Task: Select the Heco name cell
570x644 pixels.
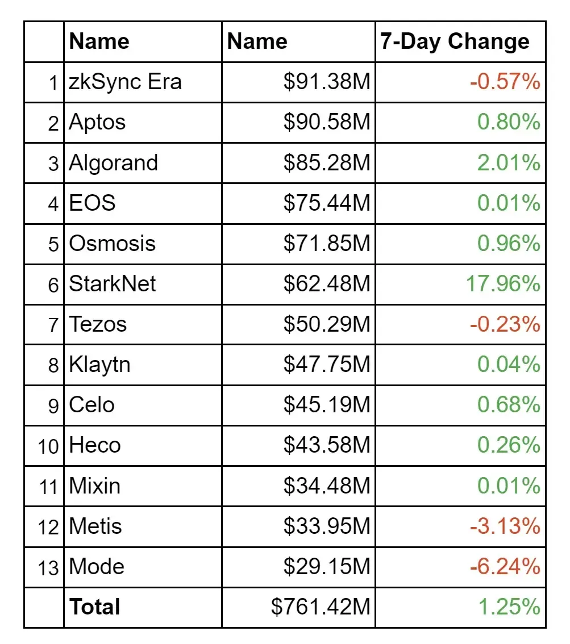Action: click(x=95, y=445)
